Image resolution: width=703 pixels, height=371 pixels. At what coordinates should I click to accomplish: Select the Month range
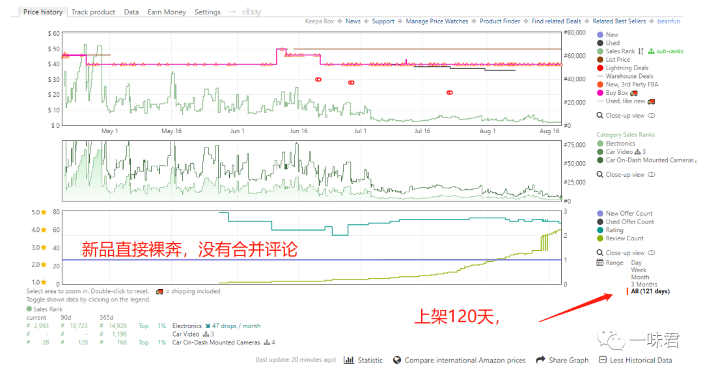[x=641, y=277]
